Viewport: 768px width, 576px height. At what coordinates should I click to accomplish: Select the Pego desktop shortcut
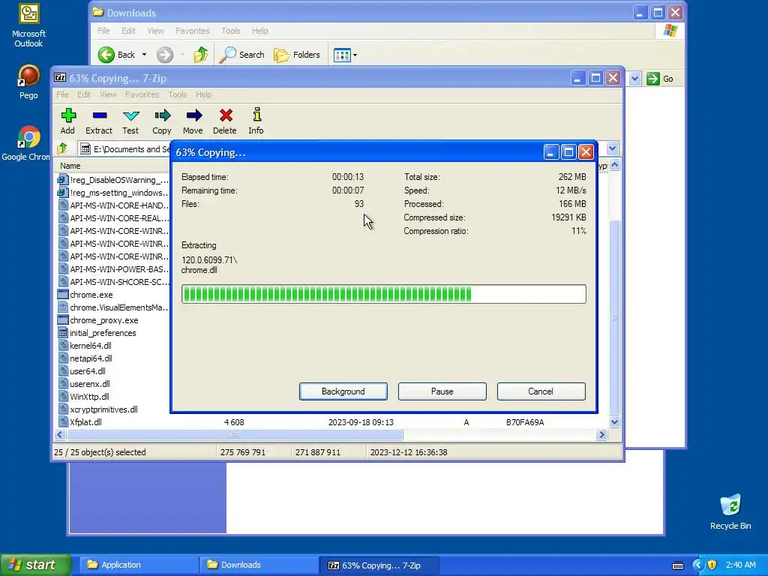pos(28,82)
